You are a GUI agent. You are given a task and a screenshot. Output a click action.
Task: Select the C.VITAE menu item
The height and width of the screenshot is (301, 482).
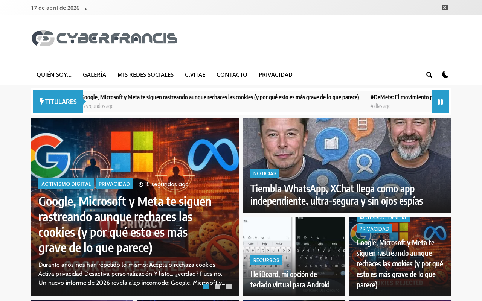pos(195,74)
